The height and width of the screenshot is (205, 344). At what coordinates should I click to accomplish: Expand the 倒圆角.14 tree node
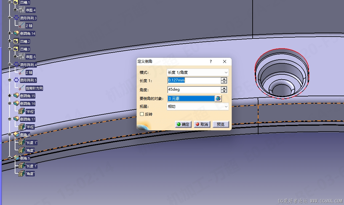pos(10,33)
